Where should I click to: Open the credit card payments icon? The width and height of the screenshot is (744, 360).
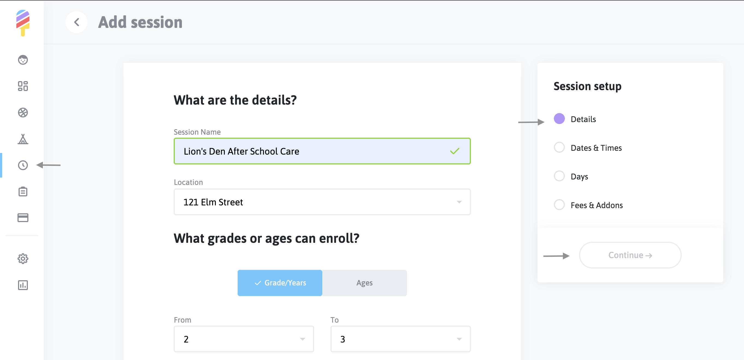coord(23,218)
